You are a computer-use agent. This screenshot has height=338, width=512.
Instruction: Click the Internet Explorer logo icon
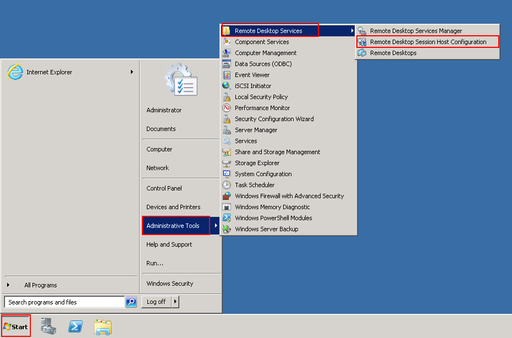[x=15, y=72]
